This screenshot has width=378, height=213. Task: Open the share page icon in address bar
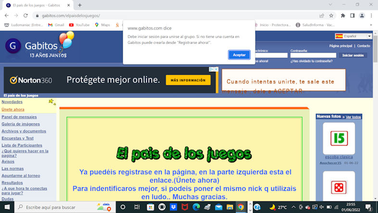[322, 15]
